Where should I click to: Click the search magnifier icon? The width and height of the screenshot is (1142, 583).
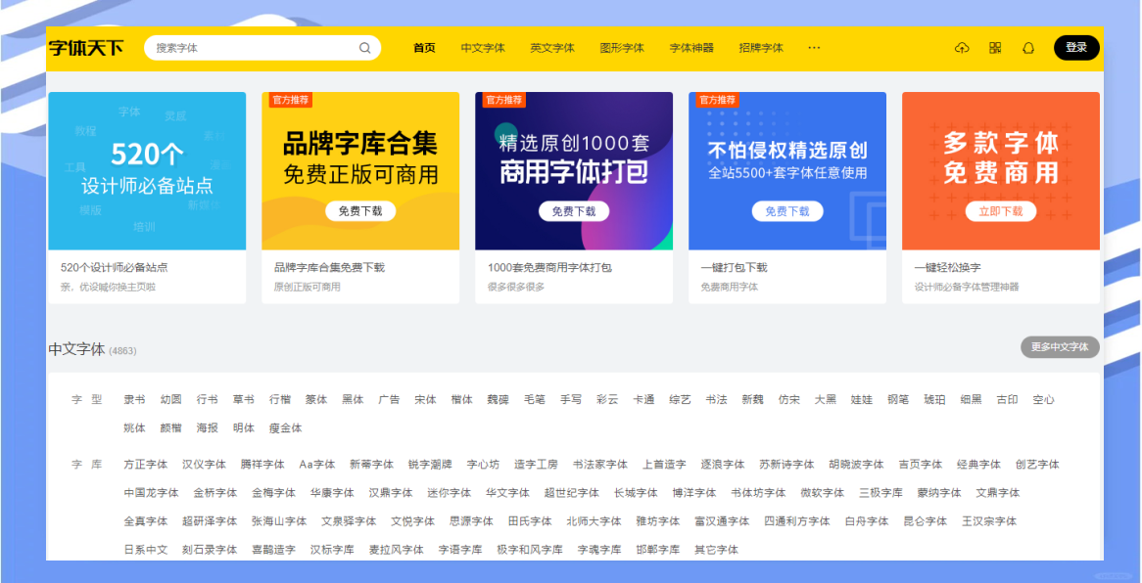pyautogui.click(x=365, y=48)
